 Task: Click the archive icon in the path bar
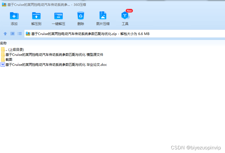28,34
